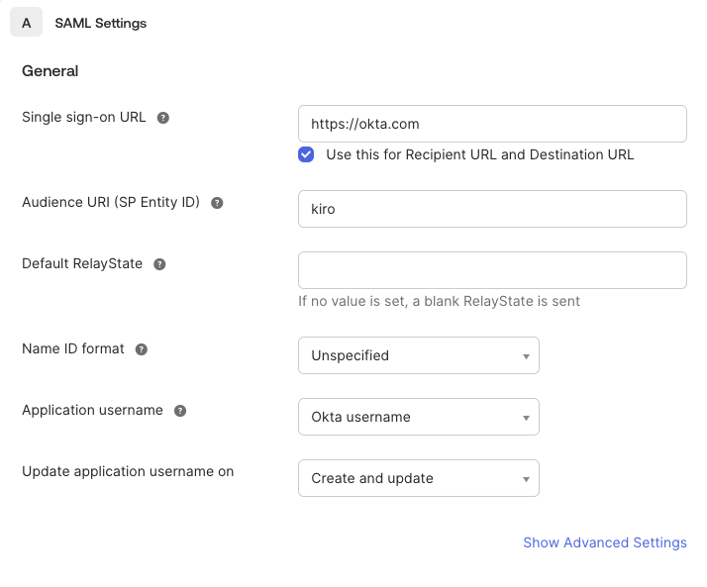The width and height of the screenshot is (707, 587).
Task: Click the Update application username on label
Action: tap(128, 471)
